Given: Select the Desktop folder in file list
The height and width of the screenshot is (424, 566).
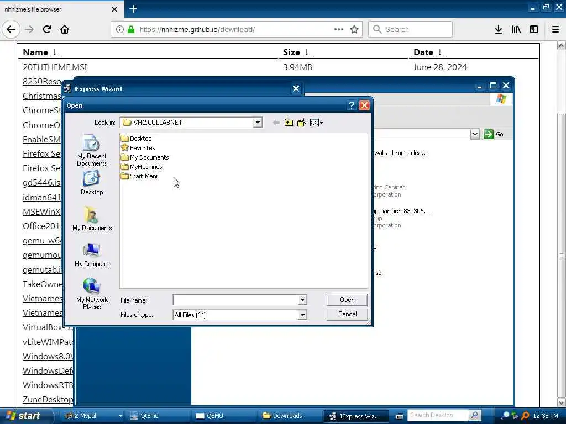Looking at the screenshot, I should pos(137,139).
